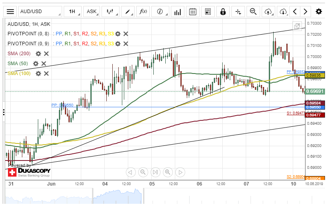Remove the SMA (50) indicator
The width and height of the screenshot is (327, 205).
[x=44, y=64]
